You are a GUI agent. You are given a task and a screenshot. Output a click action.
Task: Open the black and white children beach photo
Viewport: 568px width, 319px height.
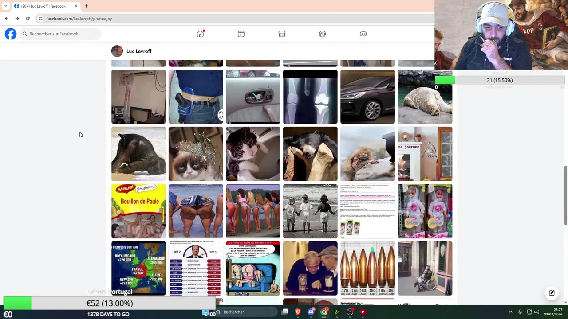pos(310,211)
